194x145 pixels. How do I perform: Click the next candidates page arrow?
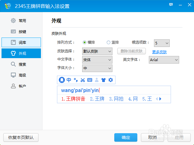tap(160, 99)
